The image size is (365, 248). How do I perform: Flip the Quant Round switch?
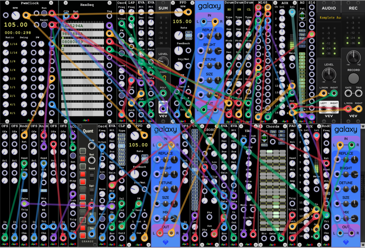click(x=92, y=175)
